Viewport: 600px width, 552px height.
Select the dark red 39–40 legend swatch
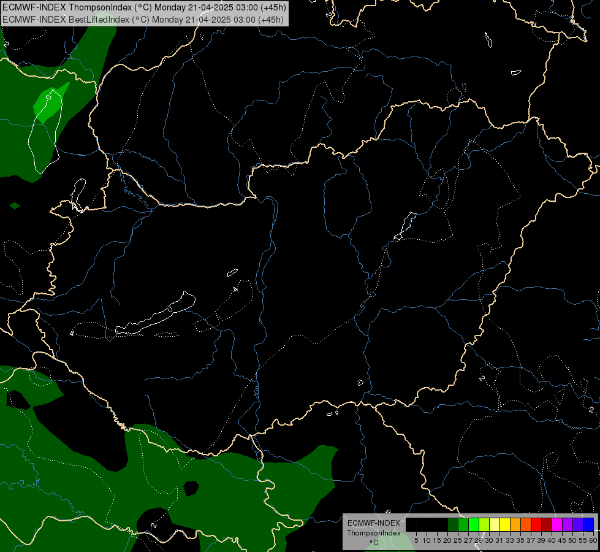[x=547, y=524]
